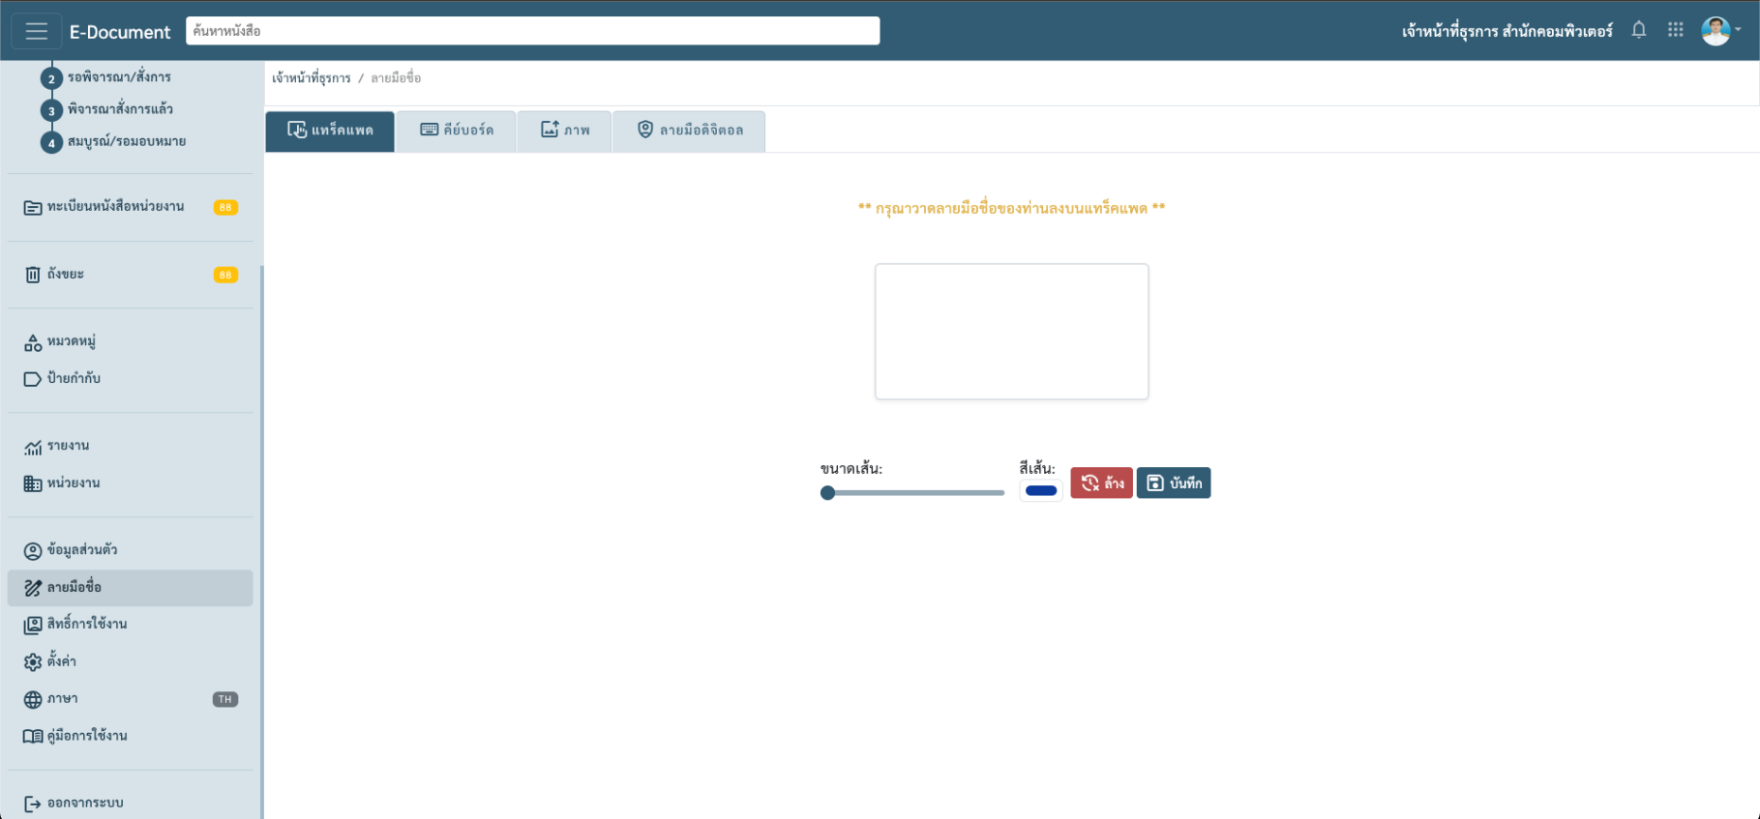This screenshot has height=819, width=1760.
Task: Open รายงาน reports chart item
Action: (68, 446)
